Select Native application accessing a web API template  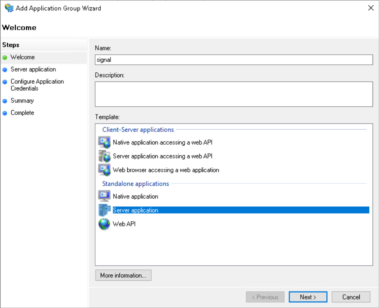(163, 142)
